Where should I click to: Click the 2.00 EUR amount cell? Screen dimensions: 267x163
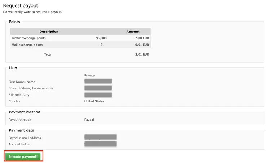click(x=142, y=38)
